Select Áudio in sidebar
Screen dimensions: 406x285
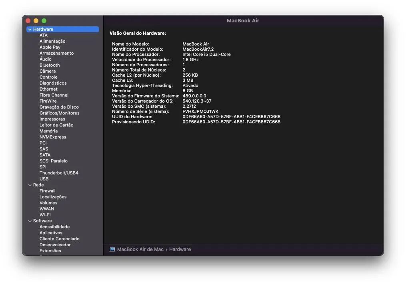45,59
